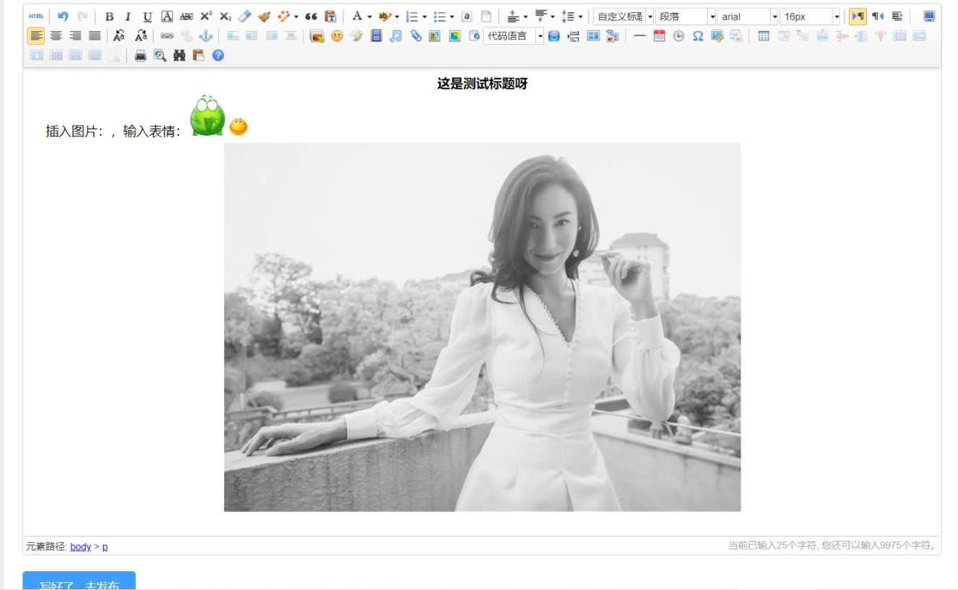Image resolution: width=958 pixels, height=590 pixels.
Task: Toggle italic formatting
Action: pyautogui.click(x=128, y=16)
